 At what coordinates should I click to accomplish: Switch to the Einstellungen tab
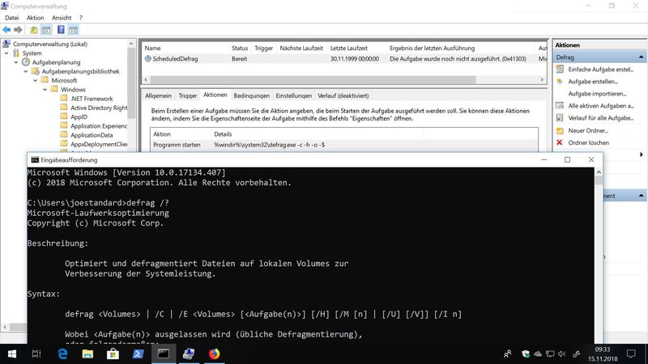coord(293,95)
